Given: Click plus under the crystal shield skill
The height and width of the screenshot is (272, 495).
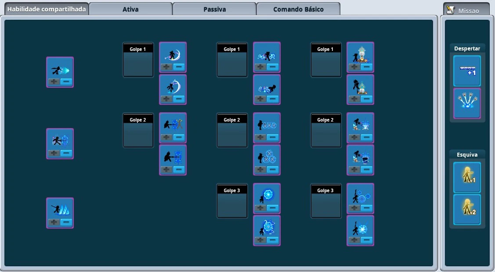Looking at the screenshot, I should (54, 153).
